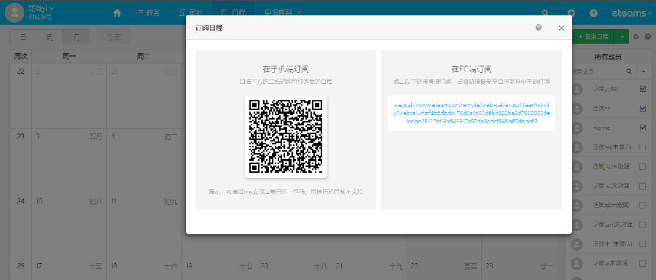Uncheck the momo member checkbox

point(643,128)
